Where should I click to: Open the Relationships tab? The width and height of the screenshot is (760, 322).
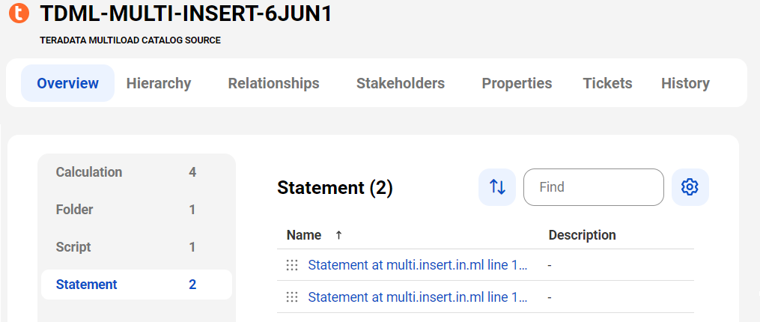[273, 83]
